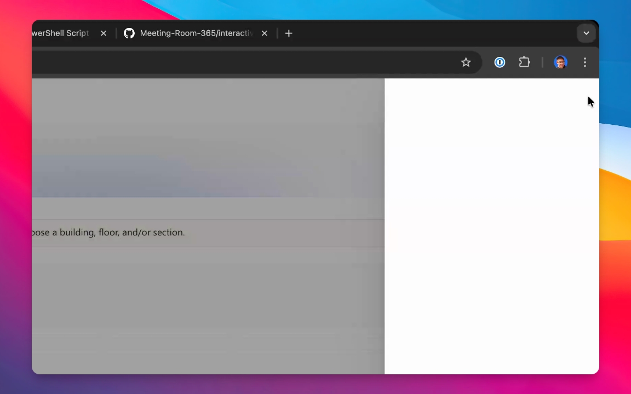This screenshot has width=631, height=394.
Task: Expand the tab search dropdown arrow
Action: pos(586,33)
